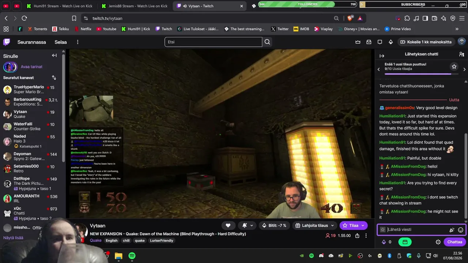Share the Vytaan stream
Screen dimensions: 468x263
(x=357, y=236)
